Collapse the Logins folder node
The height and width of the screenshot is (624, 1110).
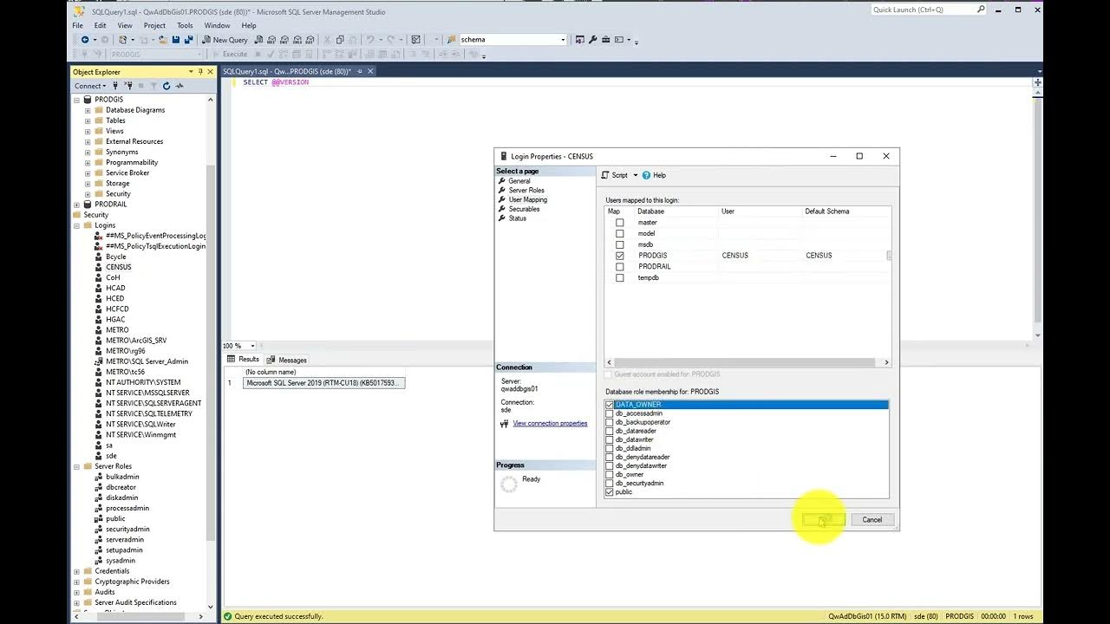(x=76, y=225)
